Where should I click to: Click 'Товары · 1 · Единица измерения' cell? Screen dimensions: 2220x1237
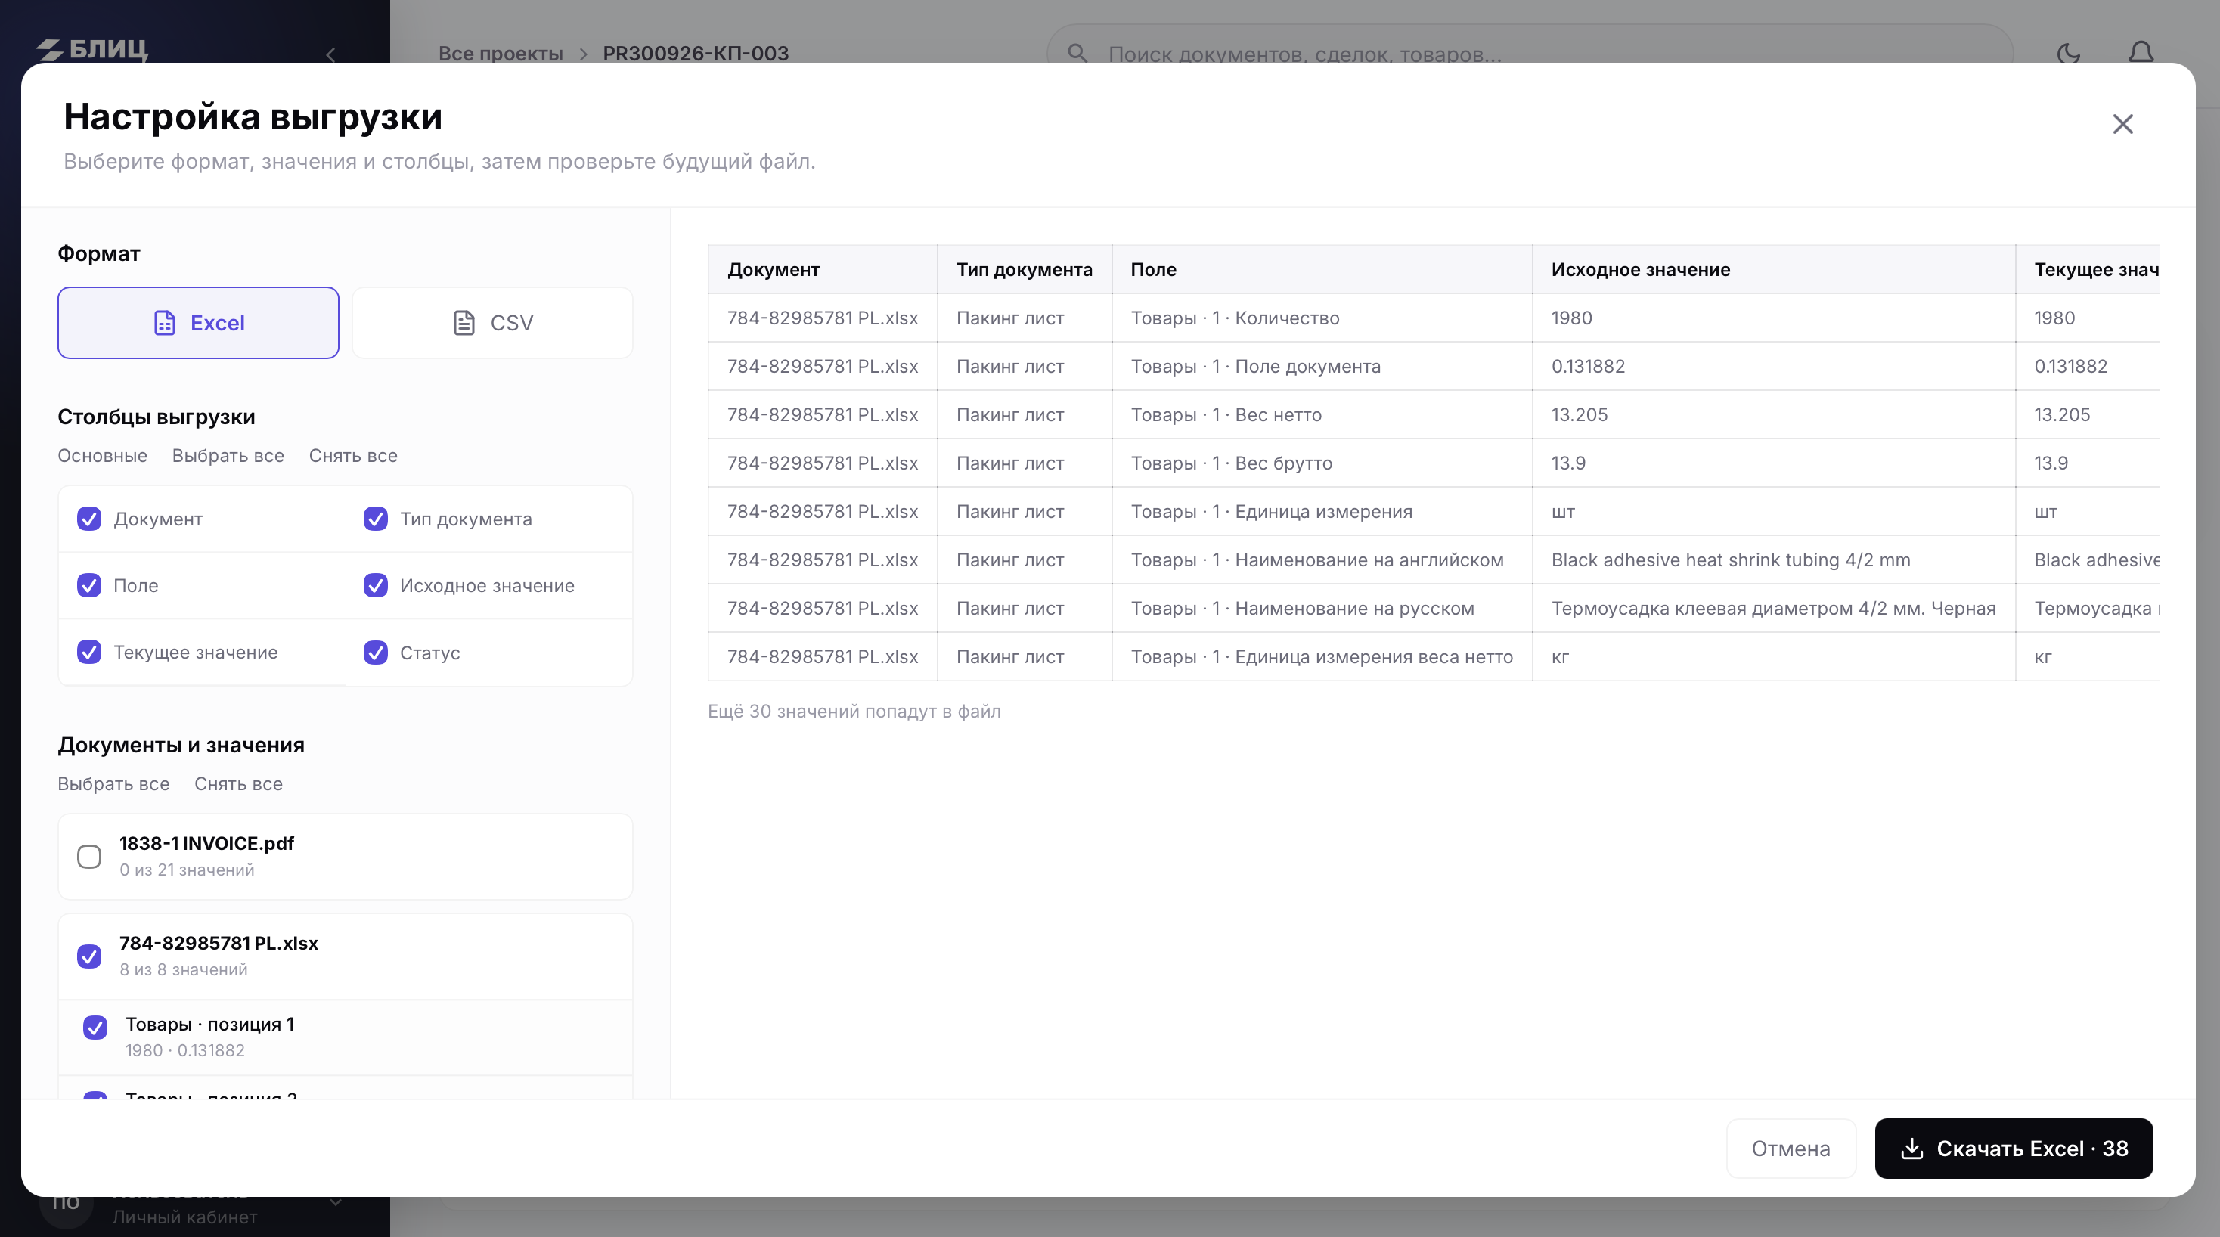tap(1322, 512)
